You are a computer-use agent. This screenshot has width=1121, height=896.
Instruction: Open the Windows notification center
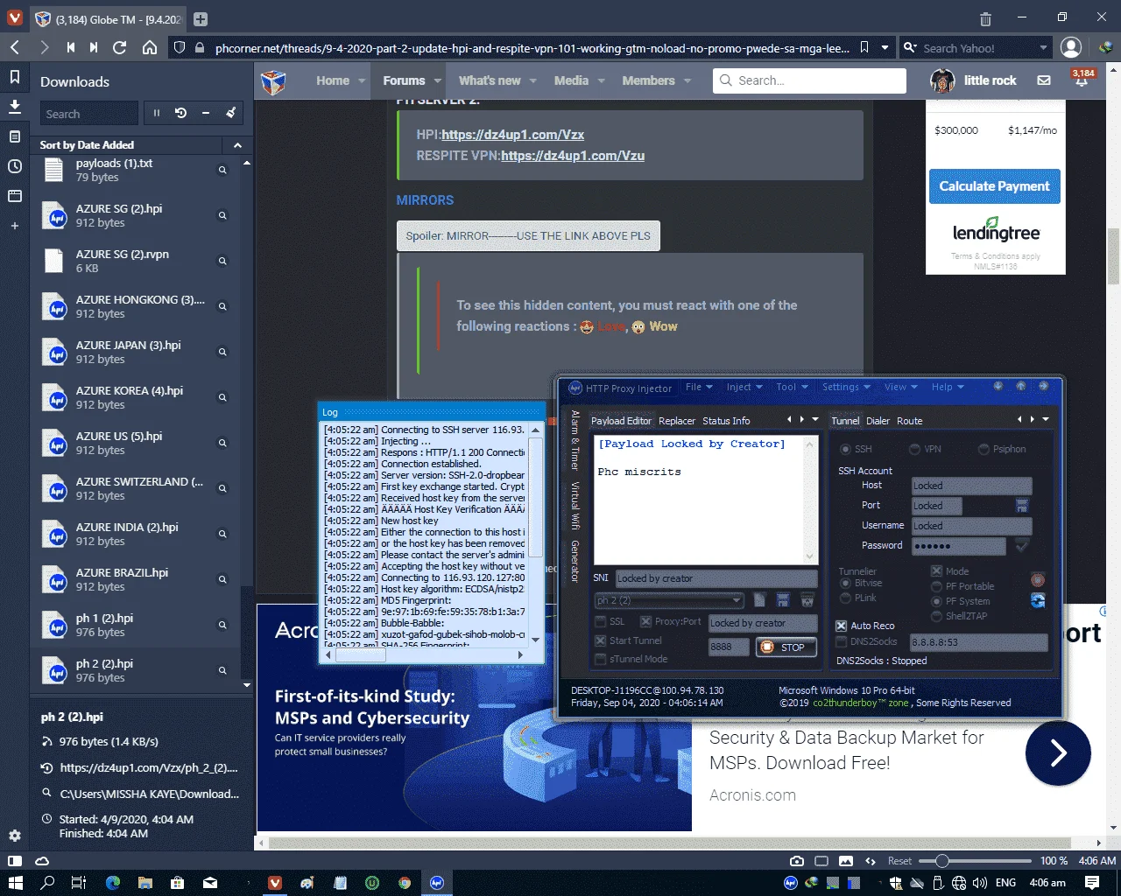tap(1092, 883)
